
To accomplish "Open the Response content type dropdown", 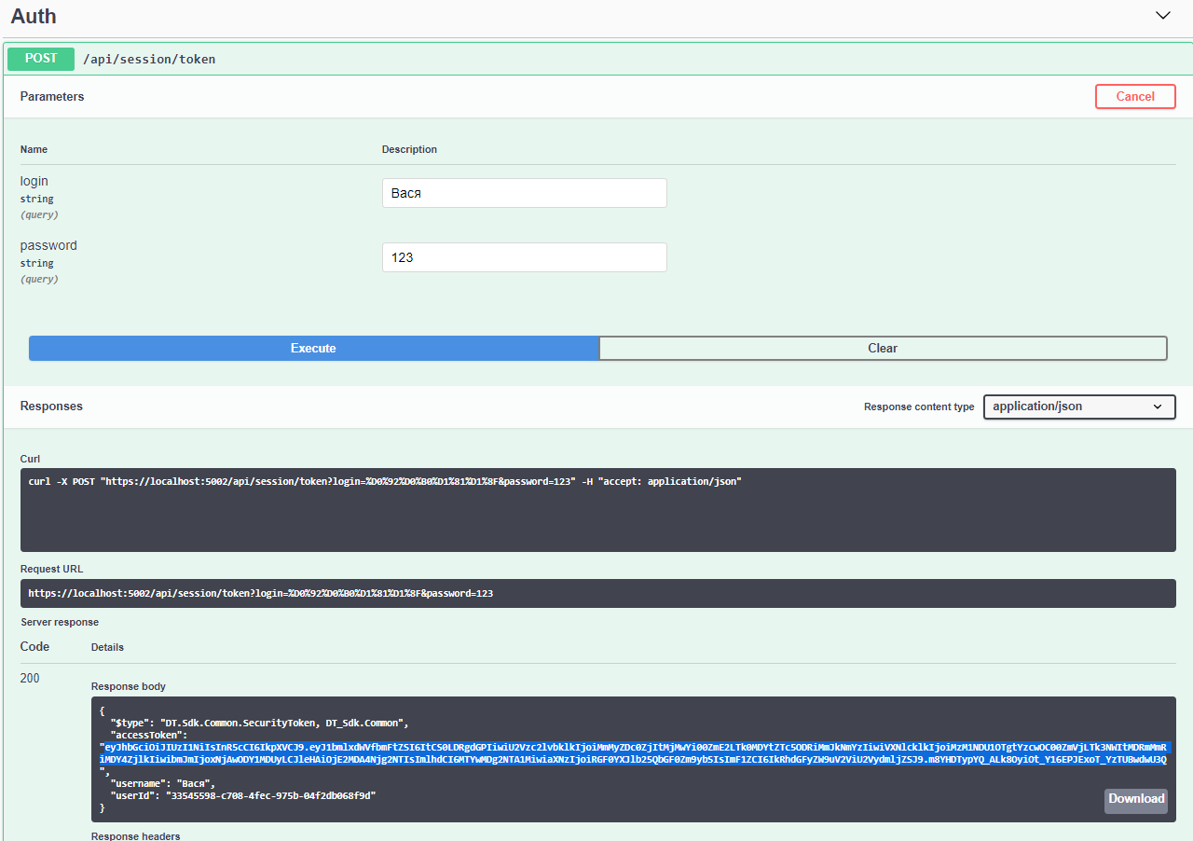I will coord(1078,407).
